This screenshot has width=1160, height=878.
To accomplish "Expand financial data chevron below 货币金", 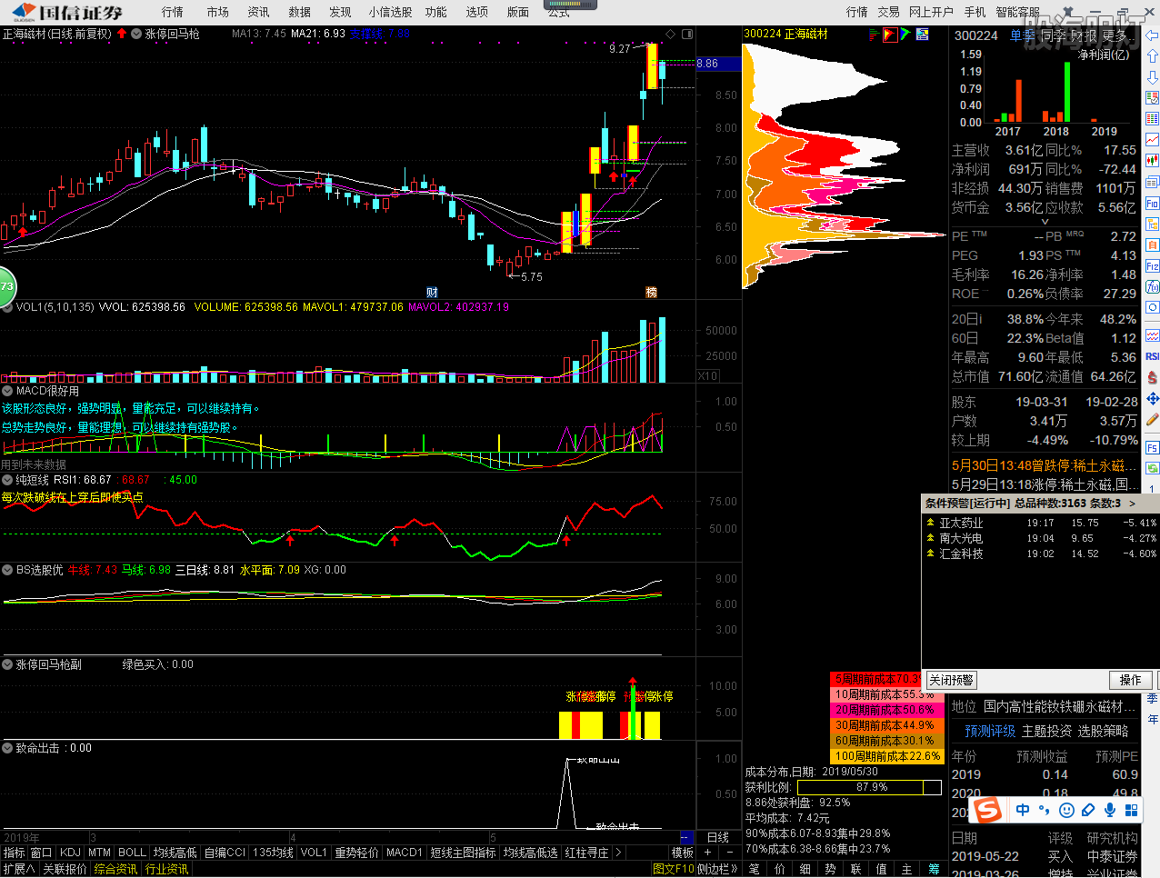I will click(x=1045, y=222).
